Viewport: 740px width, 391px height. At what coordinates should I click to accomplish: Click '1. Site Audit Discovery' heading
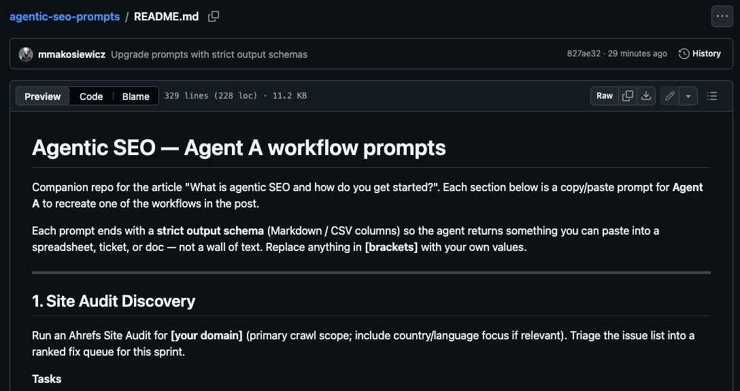[114, 301]
